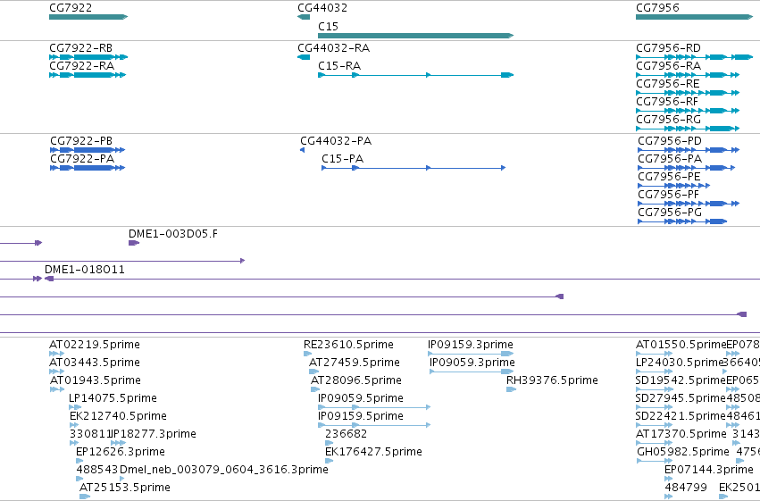Click EST AT27459.5prime
Screen dimensions: 760x501
pyautogui.click(x=355, y=363)
